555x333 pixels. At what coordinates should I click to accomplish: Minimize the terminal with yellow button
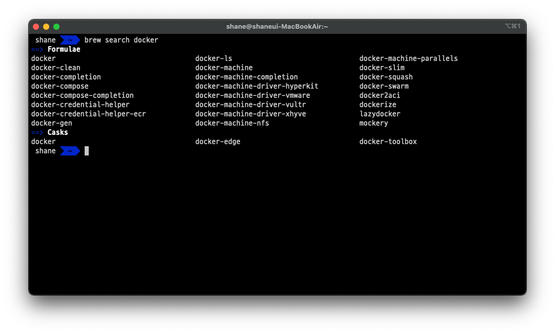pos(46,27)
